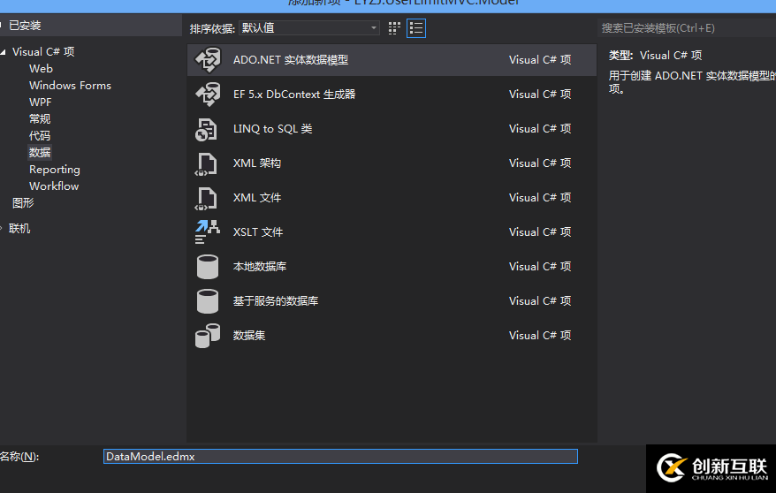Click the 名称 DataModel.edmx name field
Viewport: 776px width, 493px height.
340,457
